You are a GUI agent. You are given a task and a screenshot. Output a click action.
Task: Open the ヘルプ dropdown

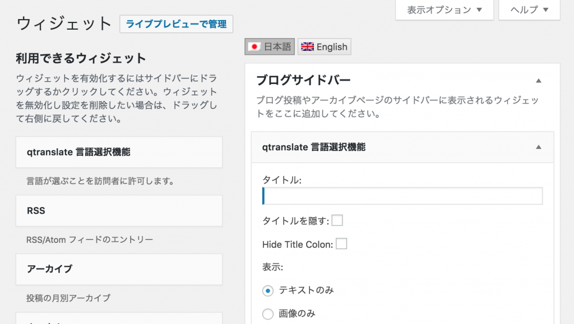528,10
